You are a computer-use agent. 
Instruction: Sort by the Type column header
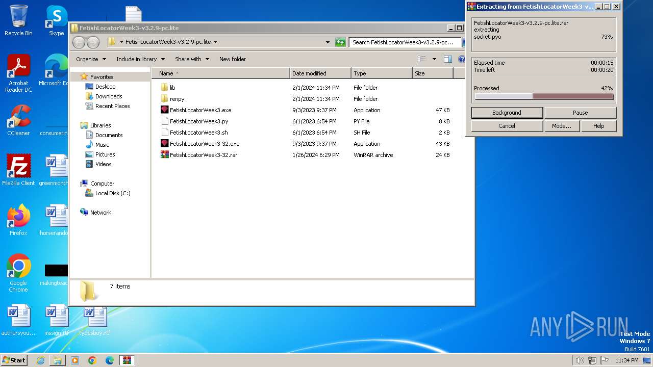(x=382, y=73)
